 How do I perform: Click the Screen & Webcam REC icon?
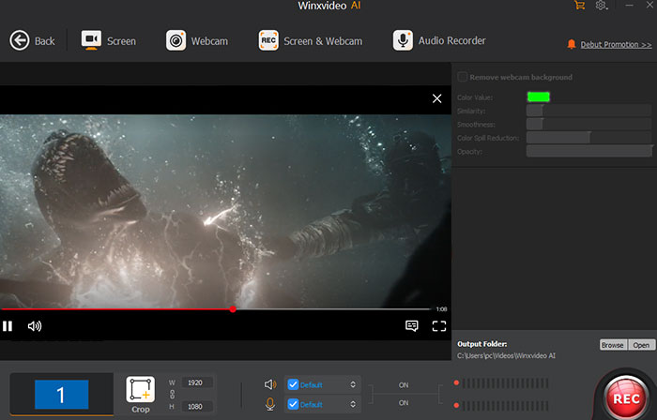(x=268, y=40)
